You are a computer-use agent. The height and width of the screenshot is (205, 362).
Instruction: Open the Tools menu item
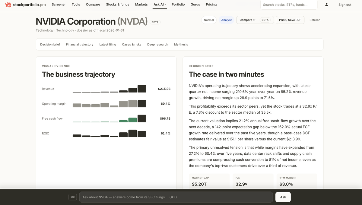click(x=76, y=5)
